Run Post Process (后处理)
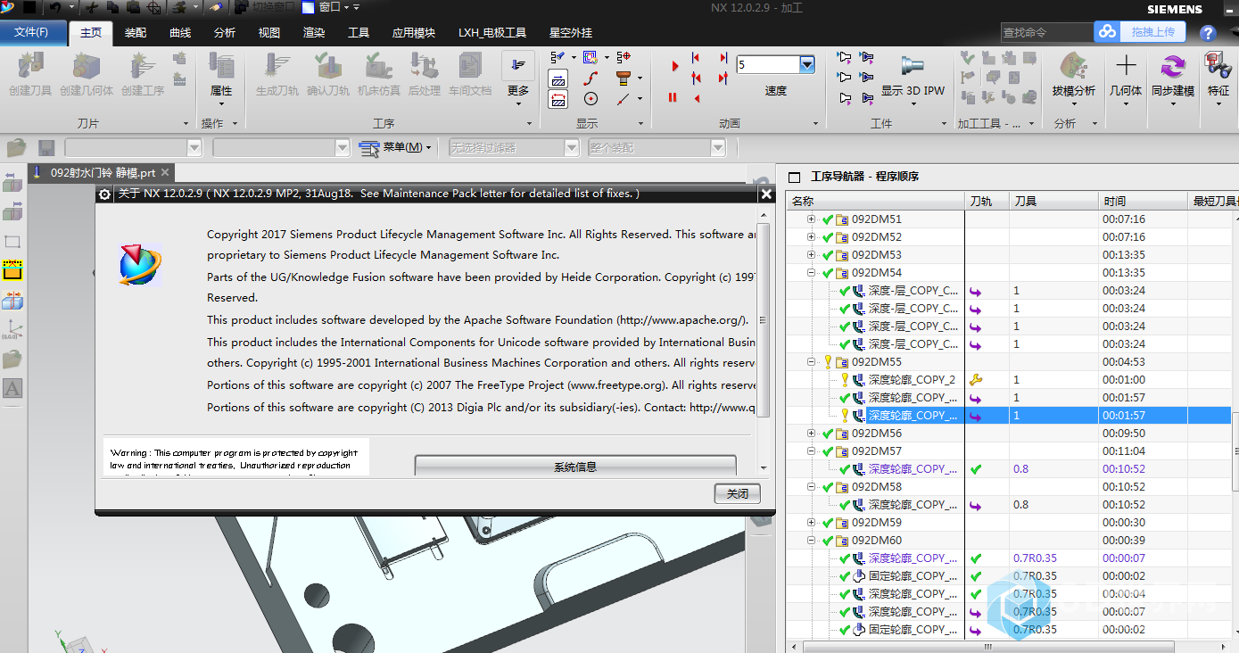 tap(425, 74)
